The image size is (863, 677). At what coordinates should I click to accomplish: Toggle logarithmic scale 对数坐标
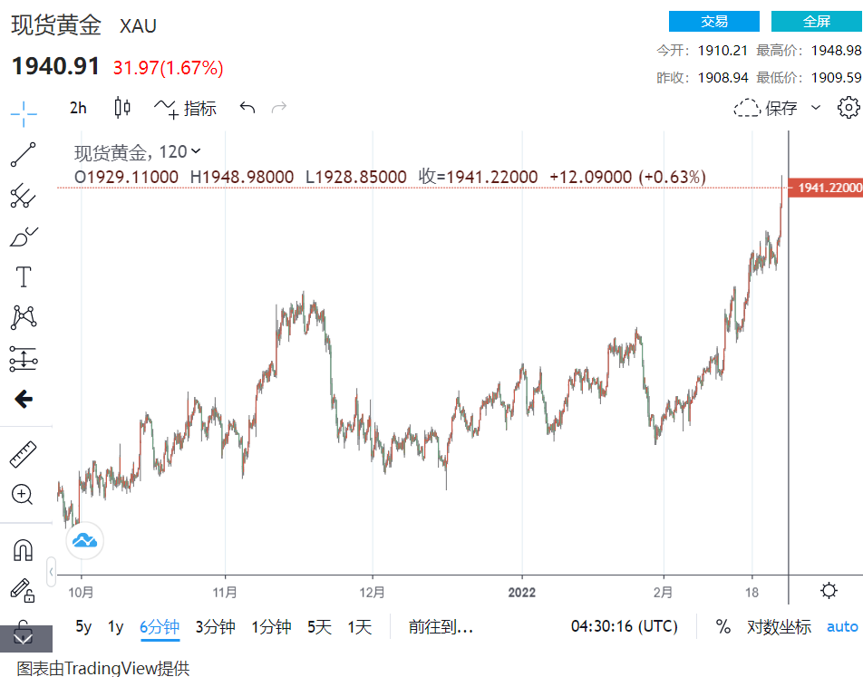click(x=779, y=626)
